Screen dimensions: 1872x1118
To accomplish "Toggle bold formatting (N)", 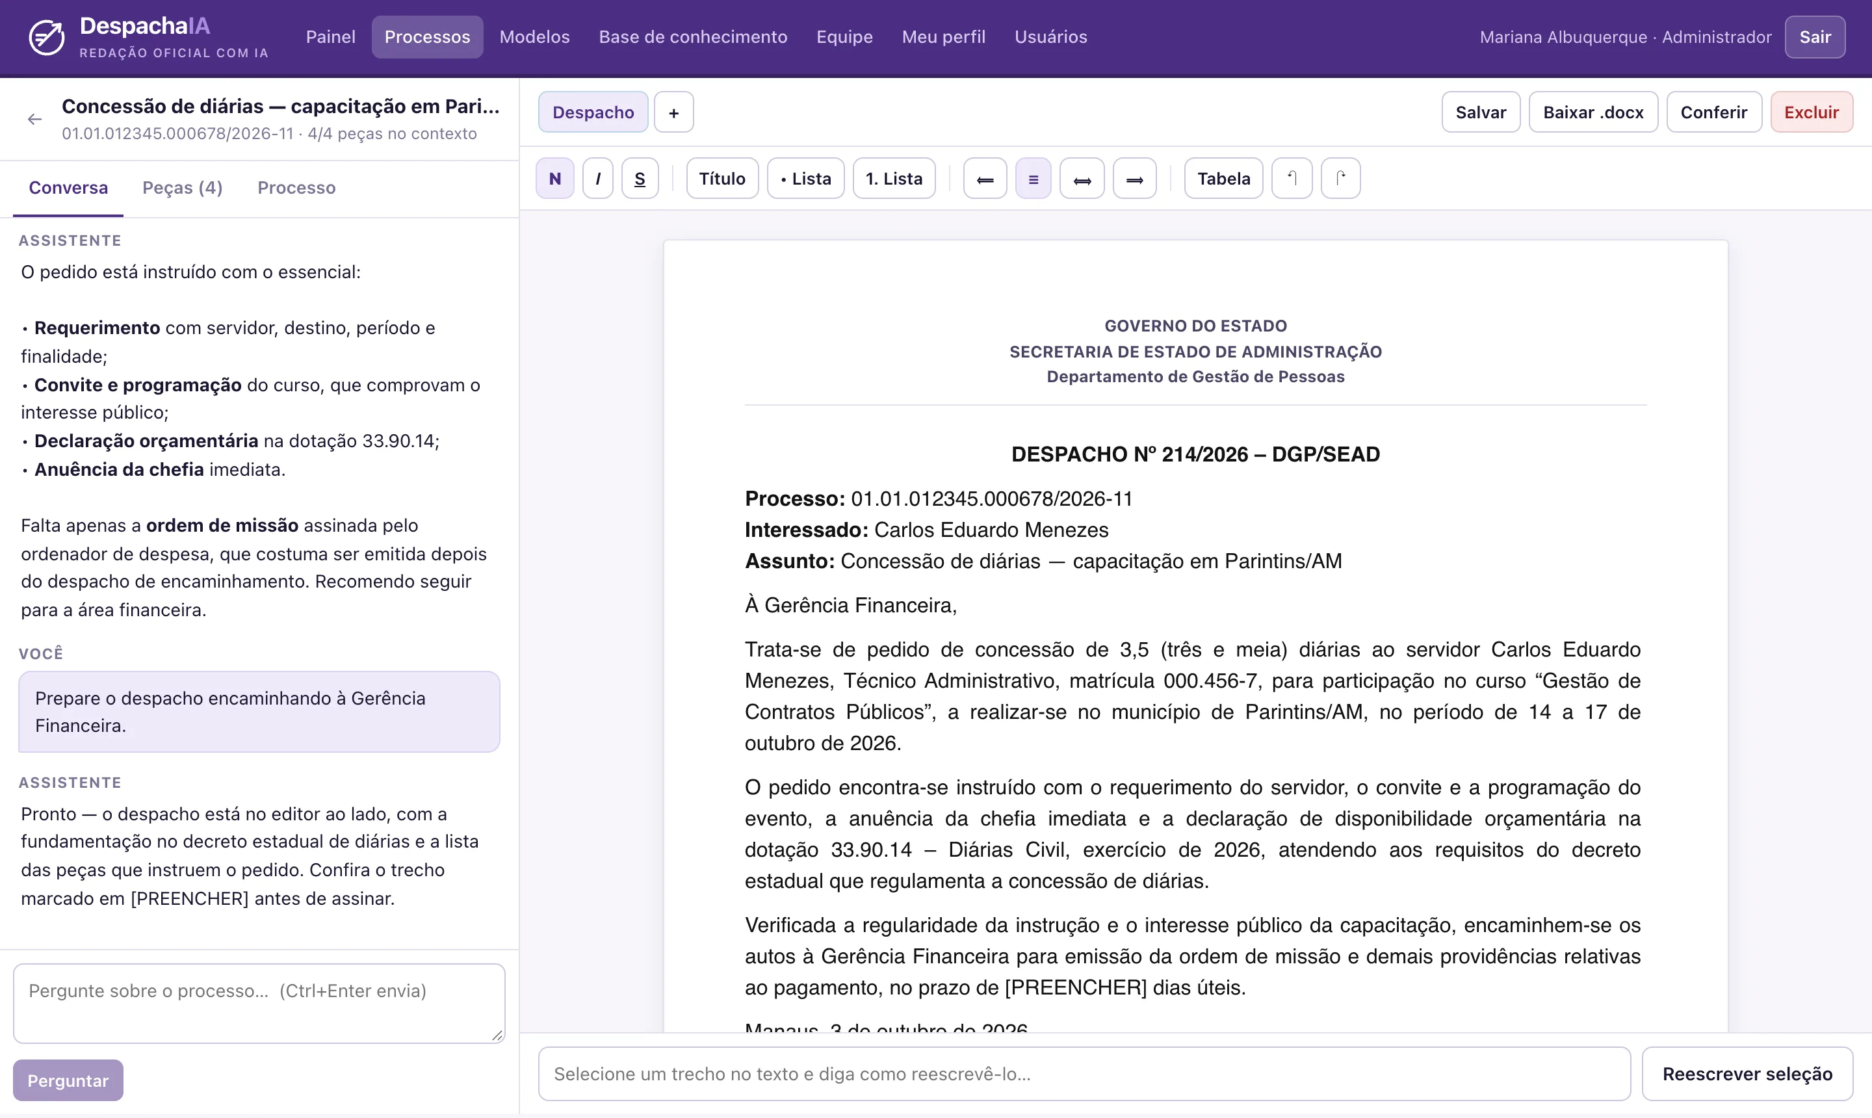I will [555, 179].
